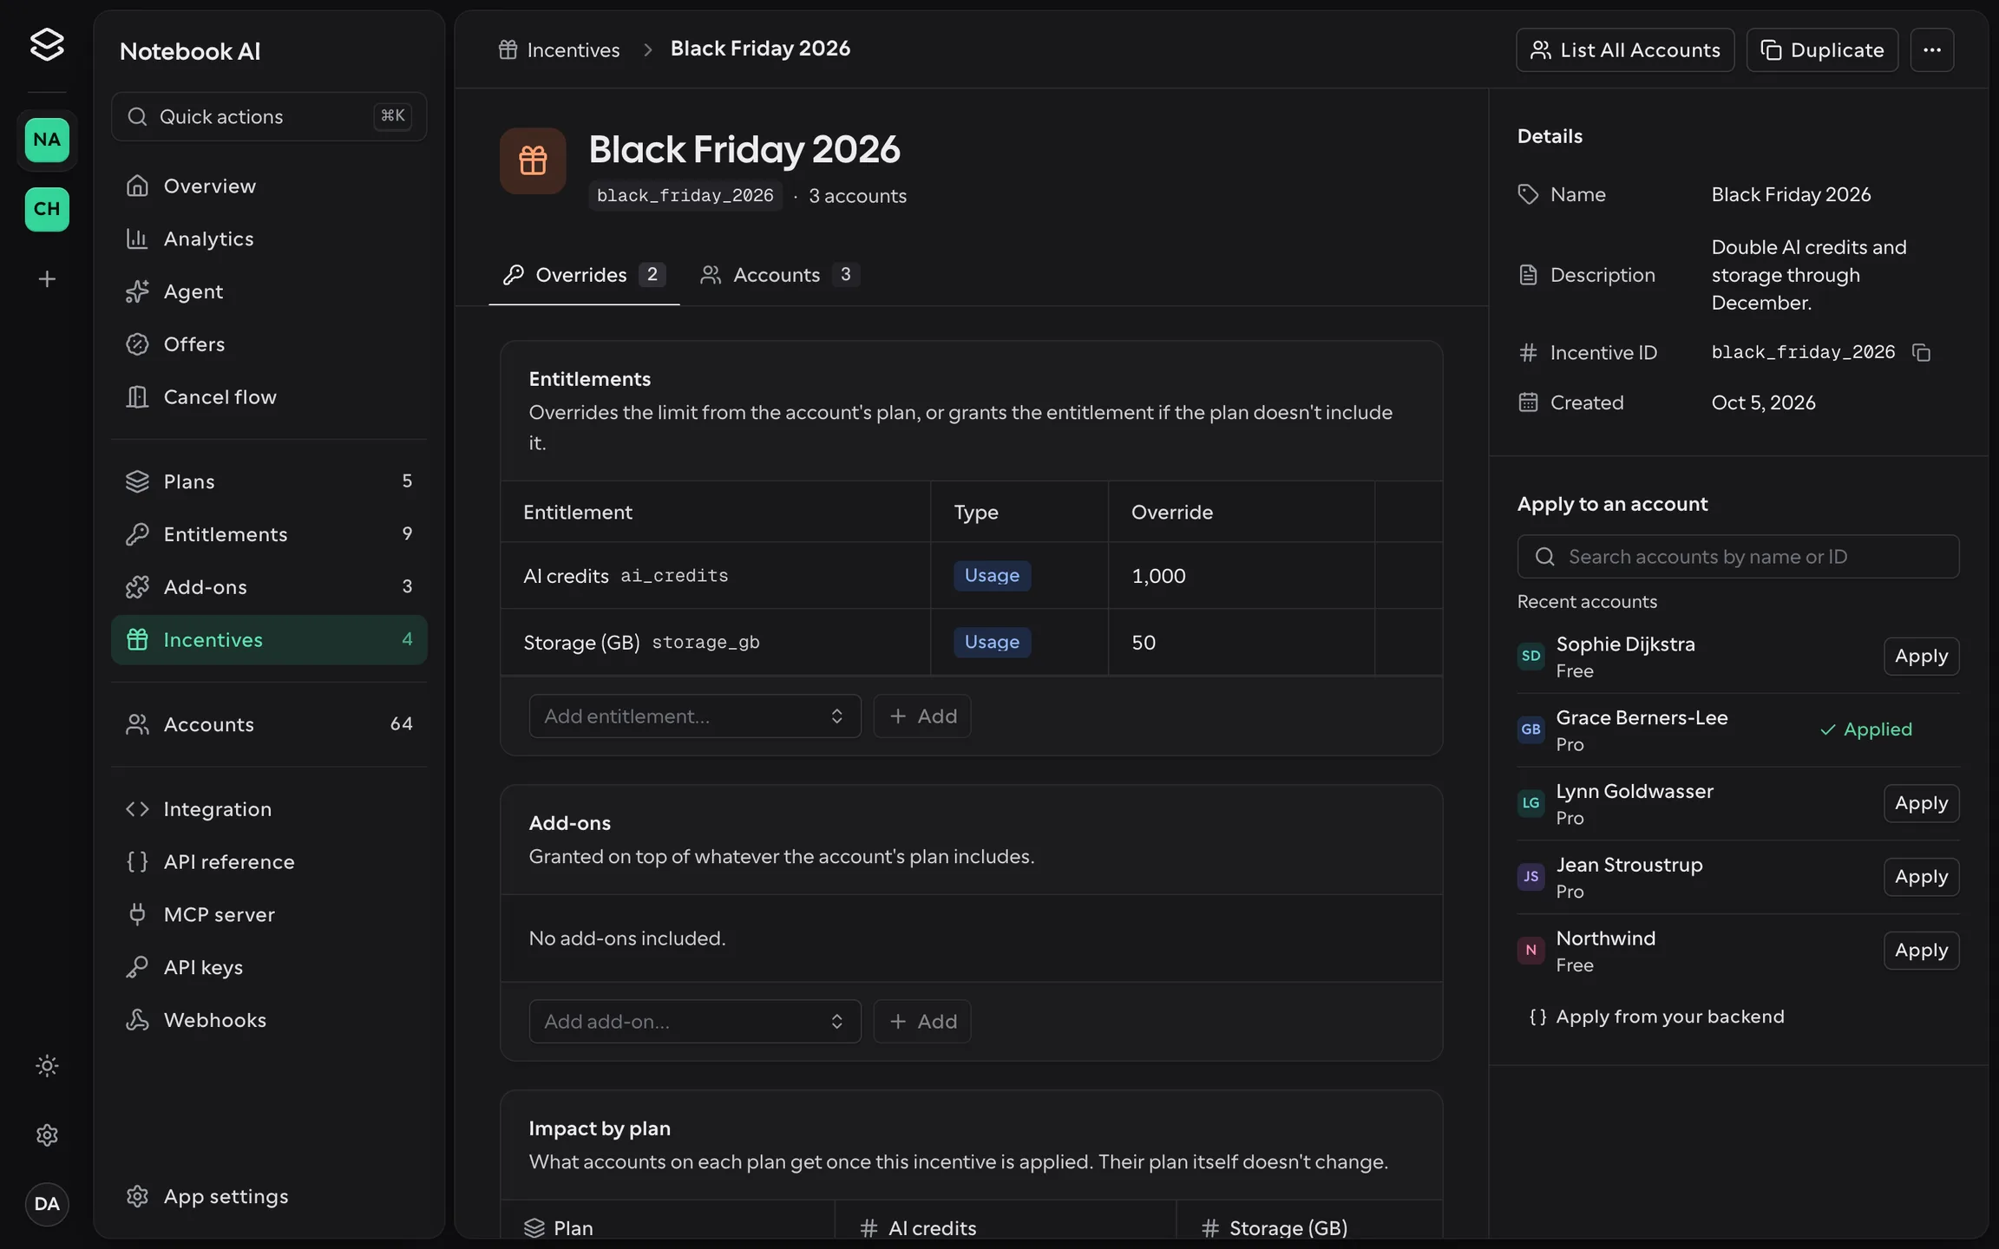Open the DA user profile avatar

(x=47, y=1204)
